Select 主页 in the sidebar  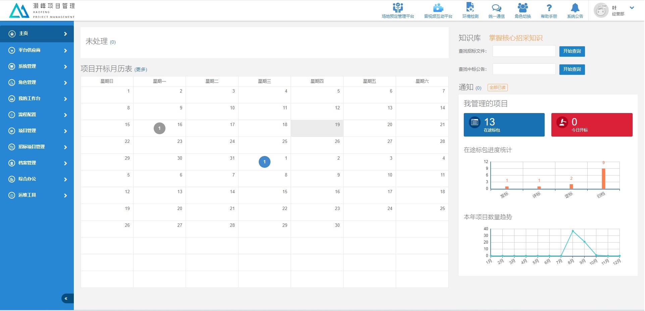coord(37,34)
